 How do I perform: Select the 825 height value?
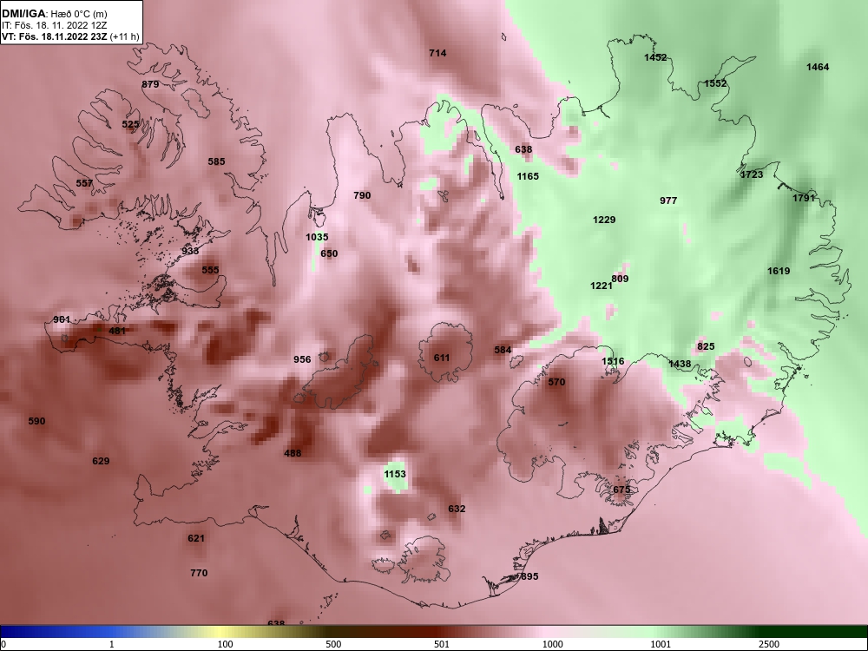point(706,346)
